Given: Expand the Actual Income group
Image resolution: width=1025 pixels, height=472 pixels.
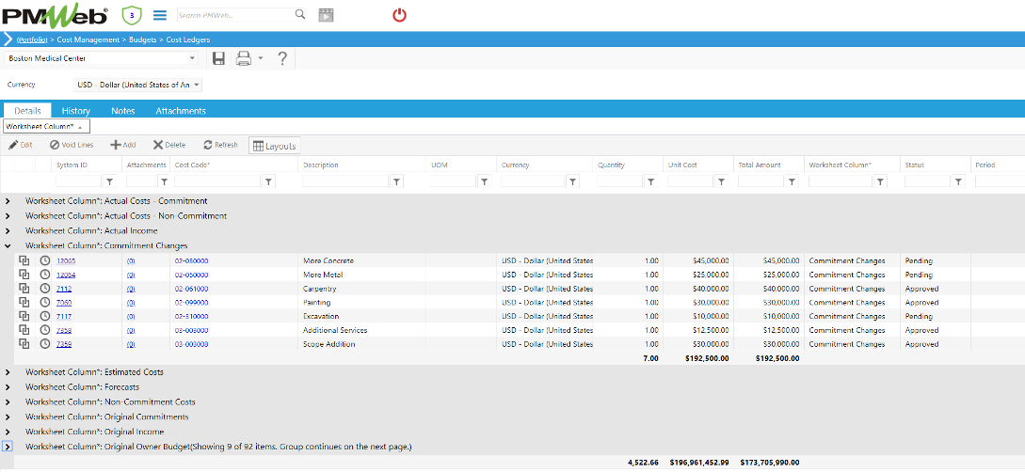Looking at the screenshot, I should (x=8, y=230).
